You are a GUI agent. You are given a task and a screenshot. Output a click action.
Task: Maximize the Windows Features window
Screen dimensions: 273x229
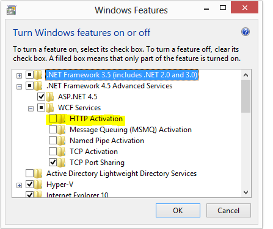223,8
